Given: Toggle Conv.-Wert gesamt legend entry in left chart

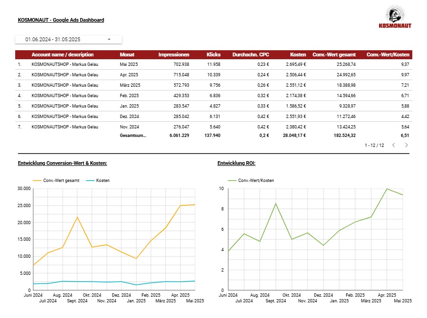Looking at the screenshot, I should (56, 181).
